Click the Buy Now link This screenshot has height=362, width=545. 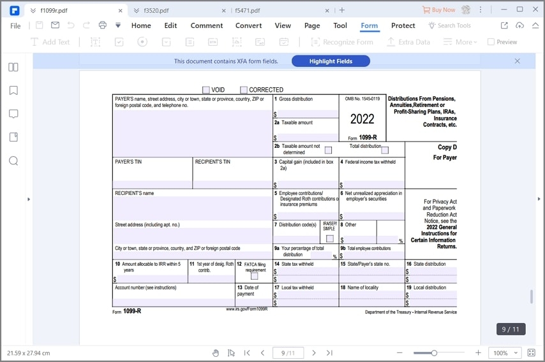click(439, 10)
